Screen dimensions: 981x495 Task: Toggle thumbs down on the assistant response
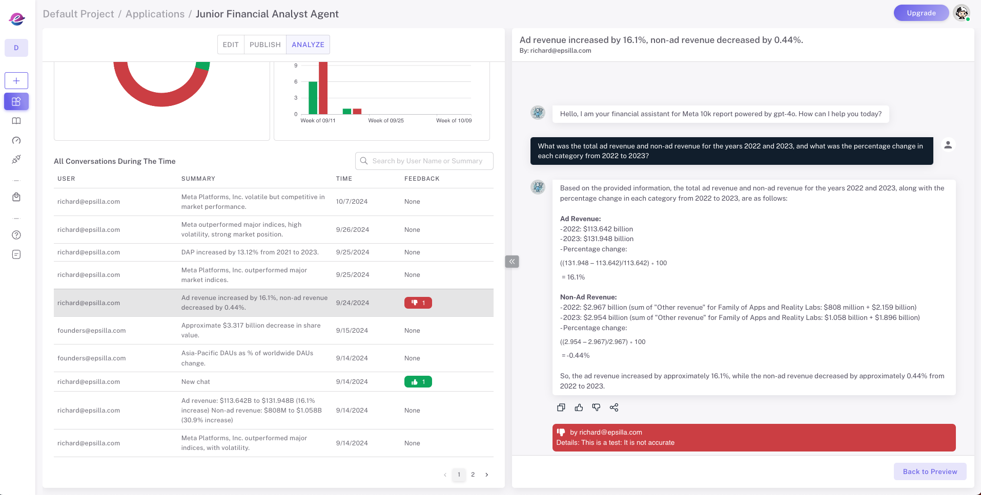596,407
